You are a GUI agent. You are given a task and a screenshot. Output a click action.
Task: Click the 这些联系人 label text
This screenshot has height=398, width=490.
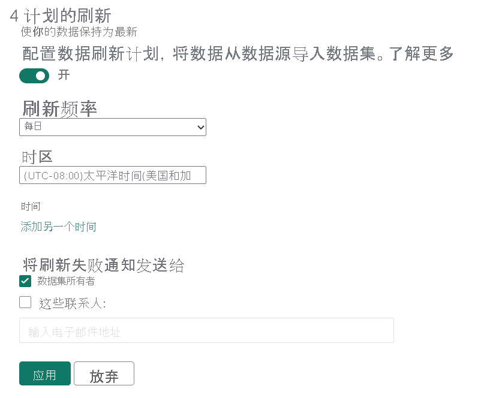(x=72, y=304)
